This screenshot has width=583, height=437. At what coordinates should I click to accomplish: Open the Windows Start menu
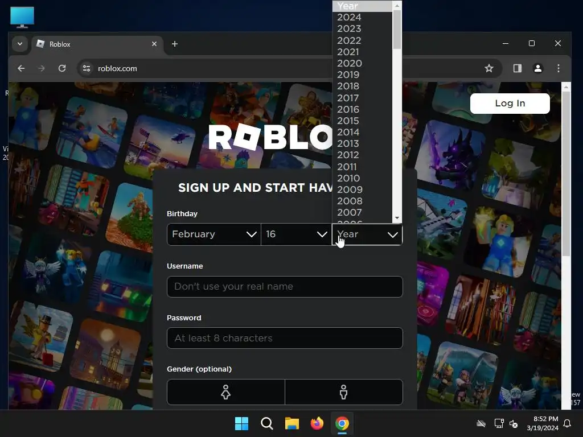(241, 423)
